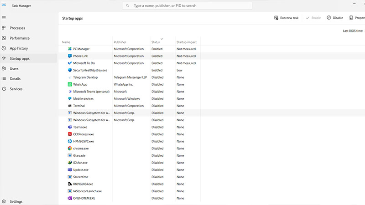This screenshot has height=205, width=365.
Task: Click the CCXProcess.exe red icon
Action: [70, 134]
